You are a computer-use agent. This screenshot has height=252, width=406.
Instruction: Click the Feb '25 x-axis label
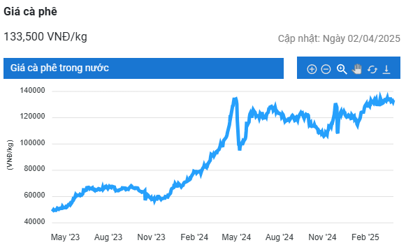point(365,237)
